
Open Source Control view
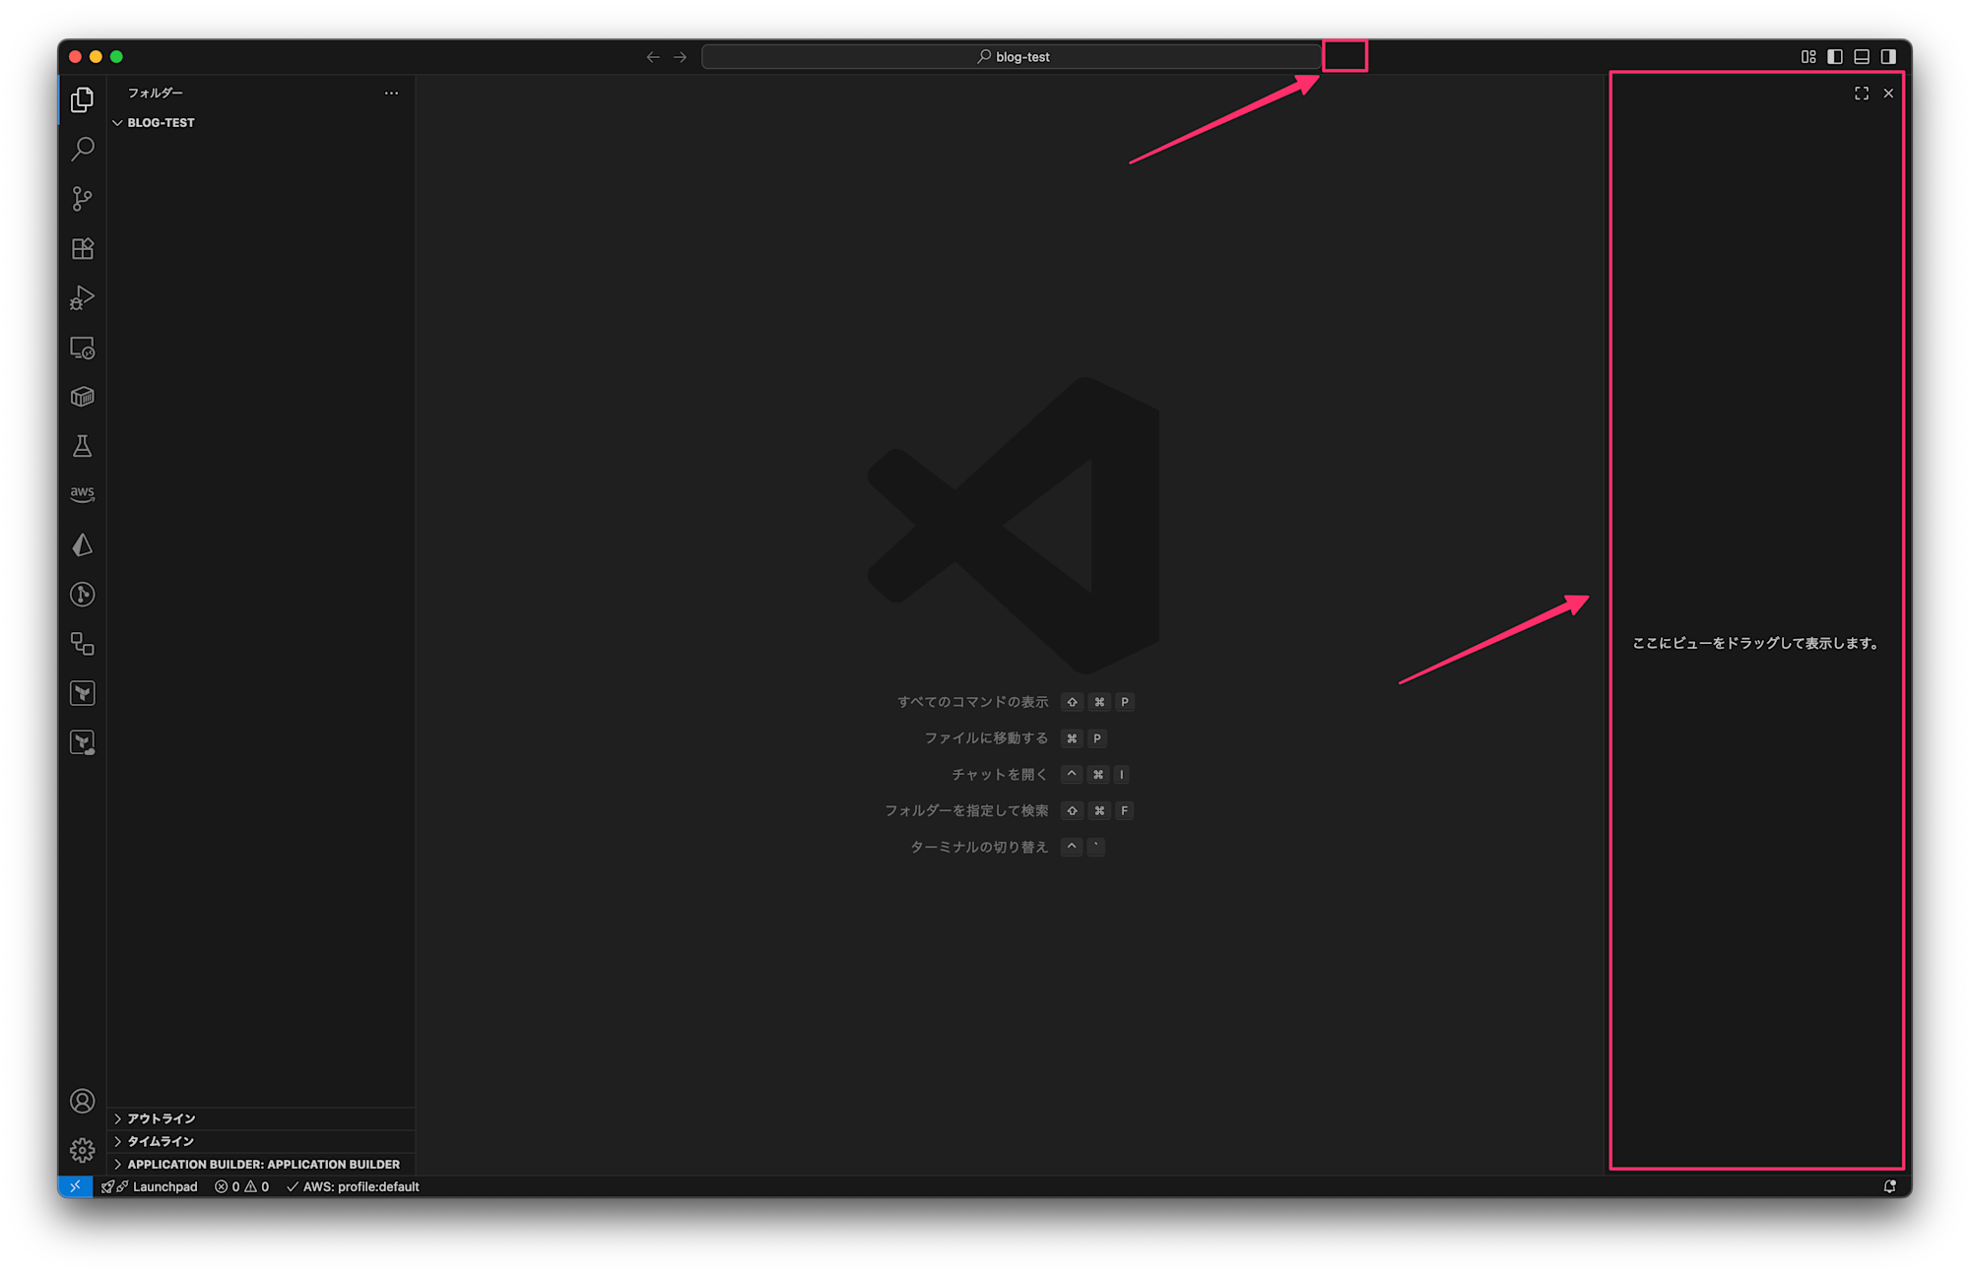[x=83, y=199]
